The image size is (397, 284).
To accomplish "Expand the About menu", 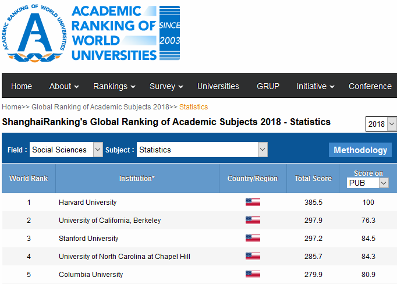I will 64,86.
